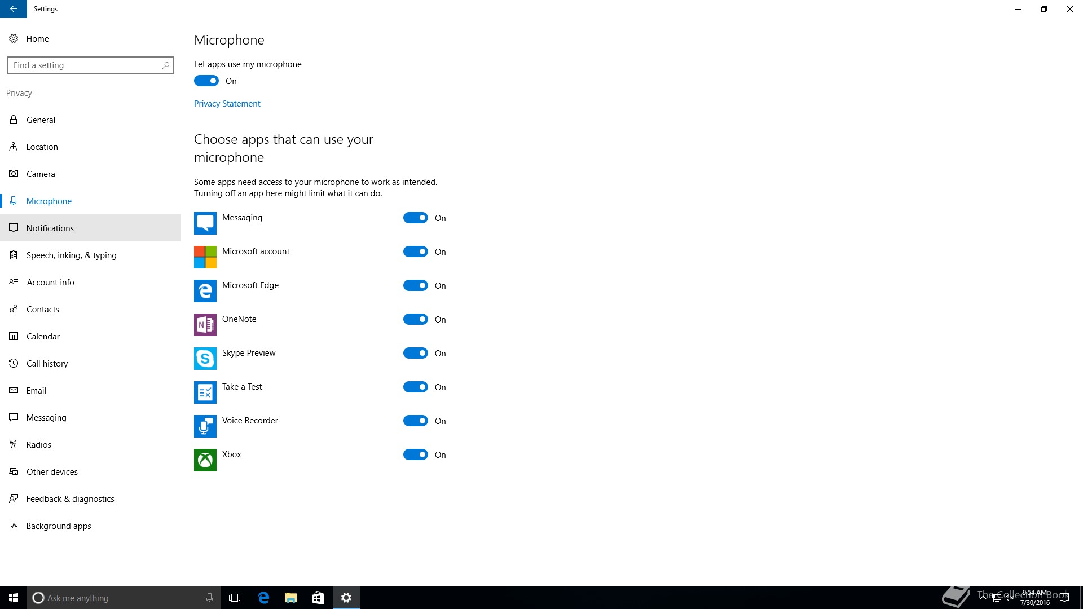This screenshot has height=609, width=1083.
Task: Open Background apps privacy page
Action: (x=59, y=526)
